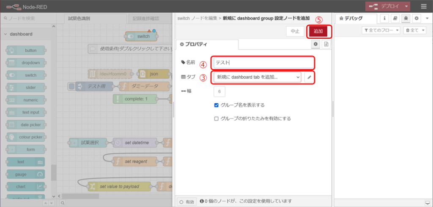Enable the グループの折りたたみを有効にする checkbox

[216, 118]
